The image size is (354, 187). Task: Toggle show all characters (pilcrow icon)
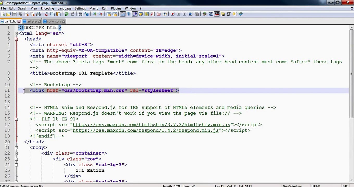tap(128, 14)
